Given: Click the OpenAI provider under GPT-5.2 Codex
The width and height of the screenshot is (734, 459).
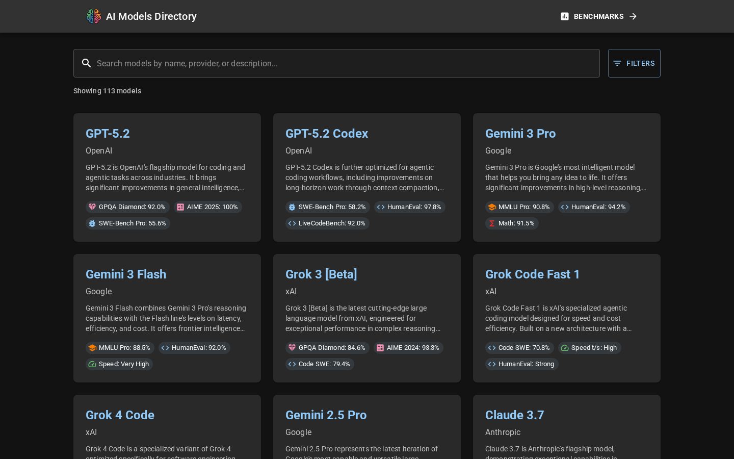Looking at the screenshot, I should click(299, 151).
